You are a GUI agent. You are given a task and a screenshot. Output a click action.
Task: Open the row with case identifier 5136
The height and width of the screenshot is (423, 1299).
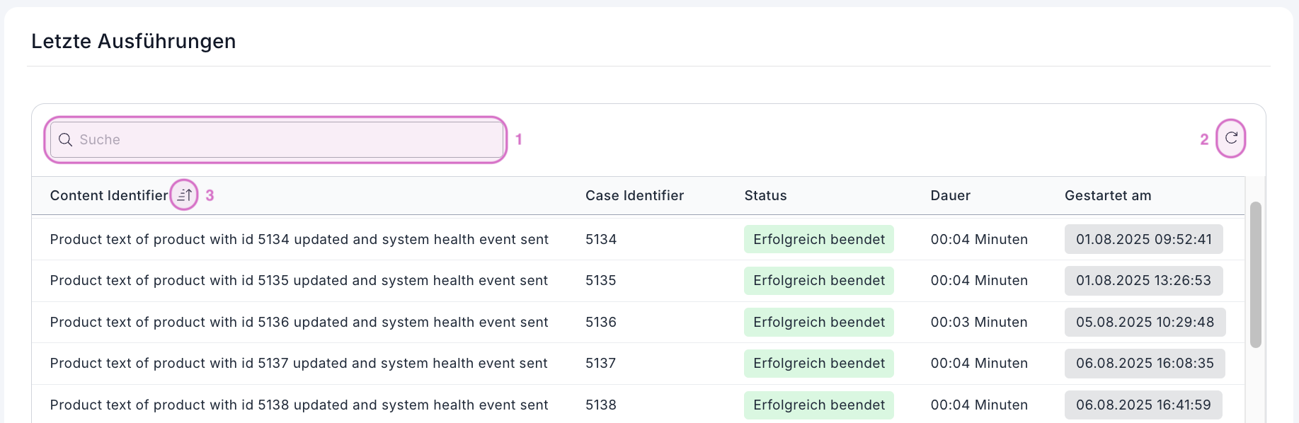click(x=601, y=323)
